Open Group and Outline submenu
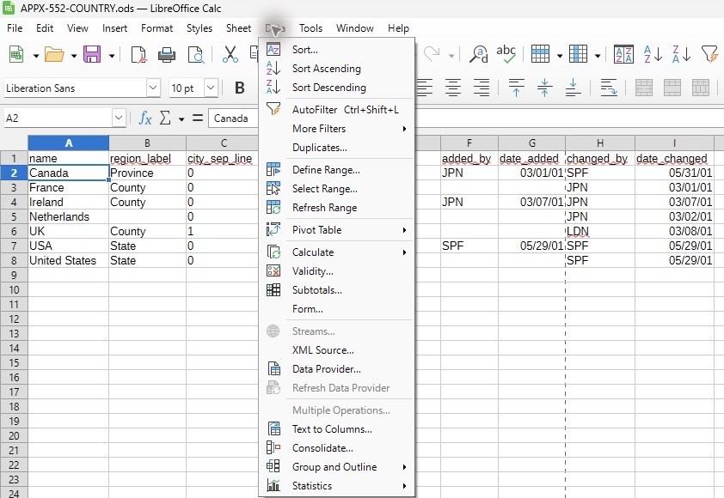 pos(337,467)
